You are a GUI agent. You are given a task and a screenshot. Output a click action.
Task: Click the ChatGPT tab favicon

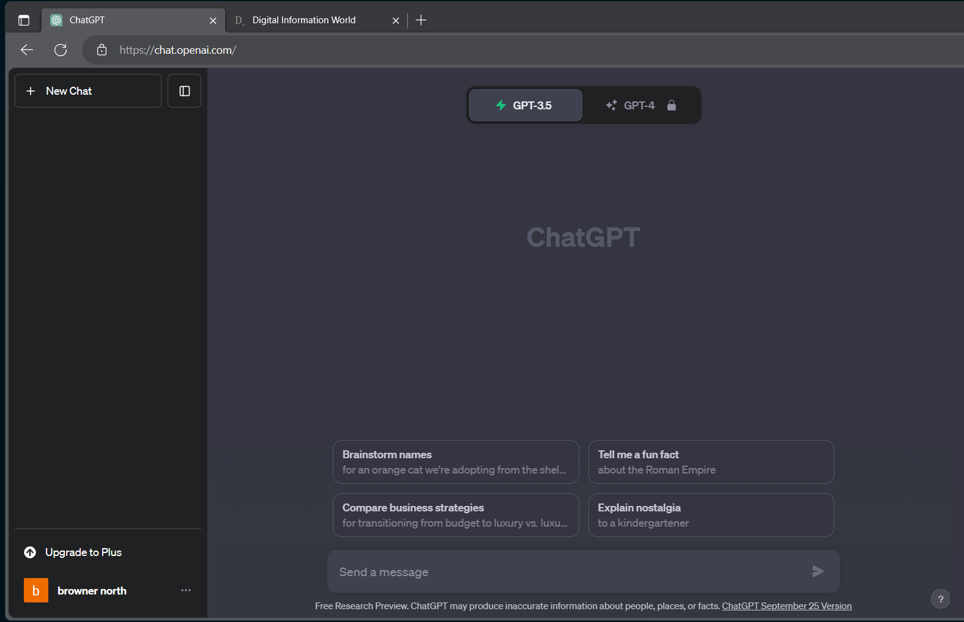click(56, 20)
